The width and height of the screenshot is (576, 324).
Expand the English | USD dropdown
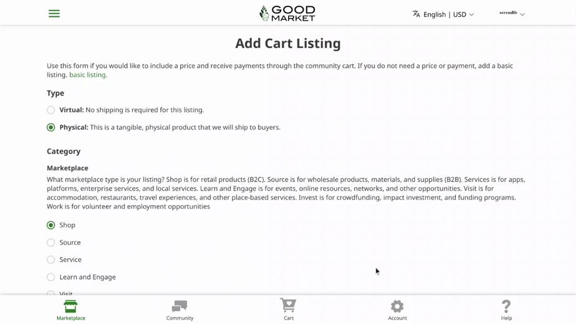pyautogui.click(x=445, y=14)
